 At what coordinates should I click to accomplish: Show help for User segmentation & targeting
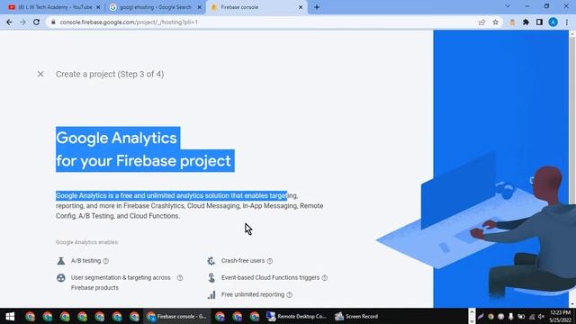click(x=180, y=278)
